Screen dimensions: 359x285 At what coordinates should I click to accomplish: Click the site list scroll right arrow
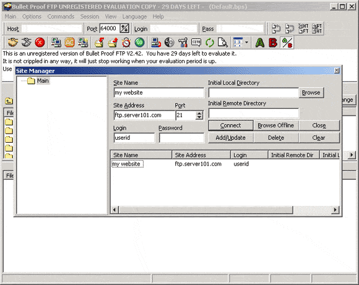pyautogui.click(x=335, y=210)
